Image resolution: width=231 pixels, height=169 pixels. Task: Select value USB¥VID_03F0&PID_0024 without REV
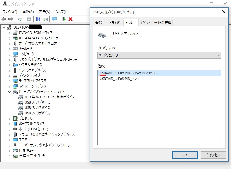(x=159, y=79)
